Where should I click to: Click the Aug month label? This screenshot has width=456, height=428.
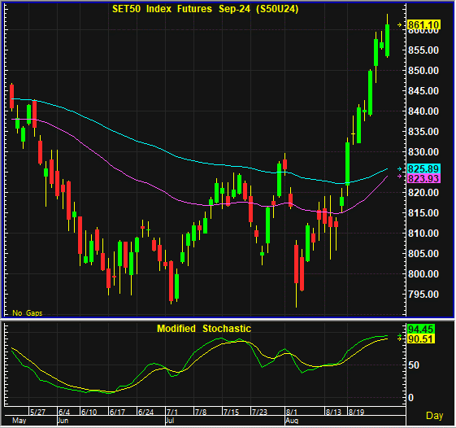292,421
